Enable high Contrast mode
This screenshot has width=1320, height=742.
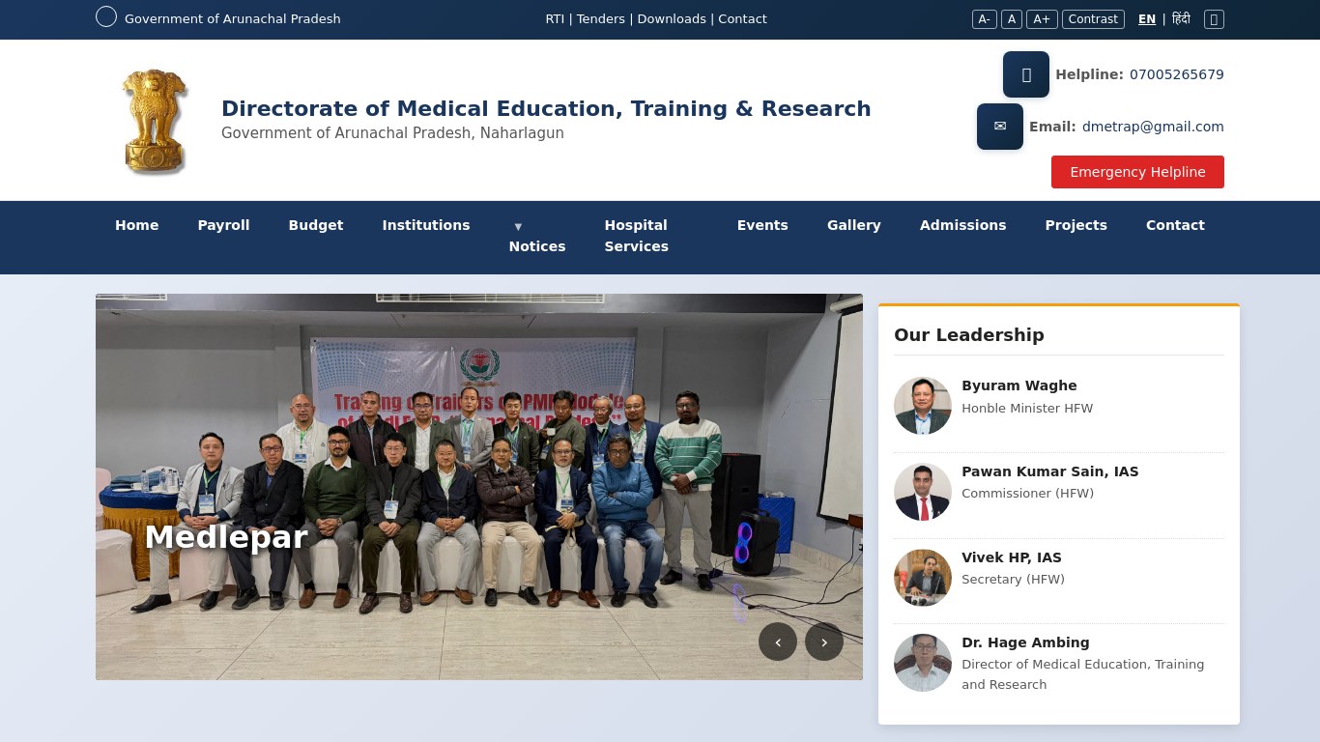1092,18
